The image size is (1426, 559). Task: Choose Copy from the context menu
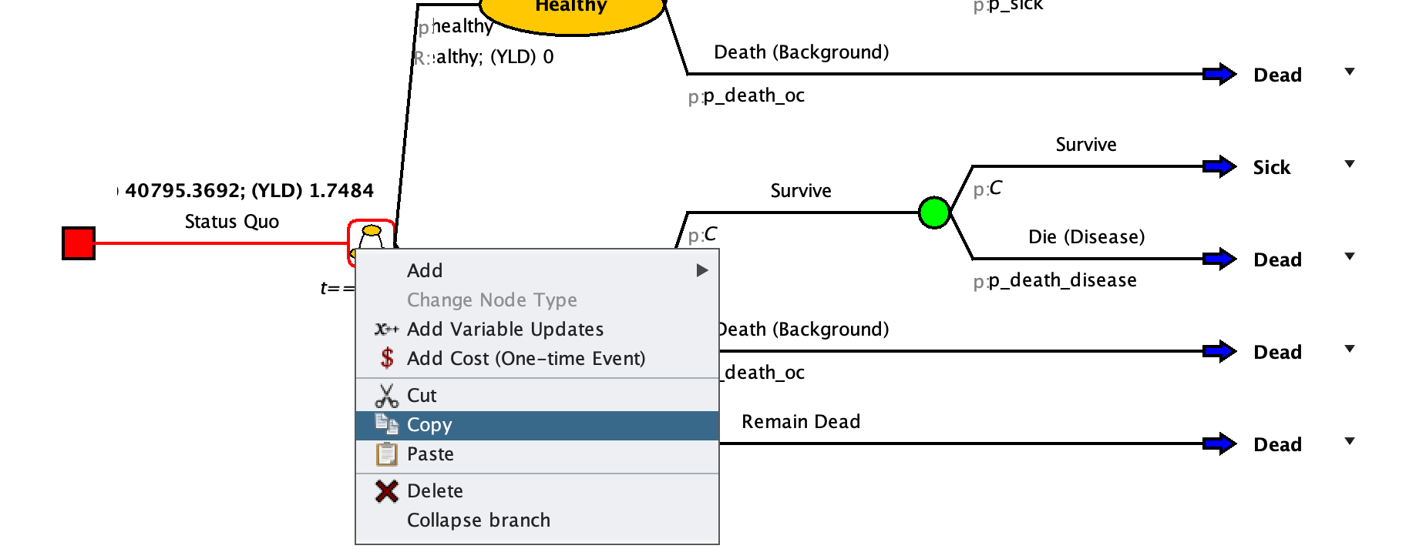click(x=429, y=425)
